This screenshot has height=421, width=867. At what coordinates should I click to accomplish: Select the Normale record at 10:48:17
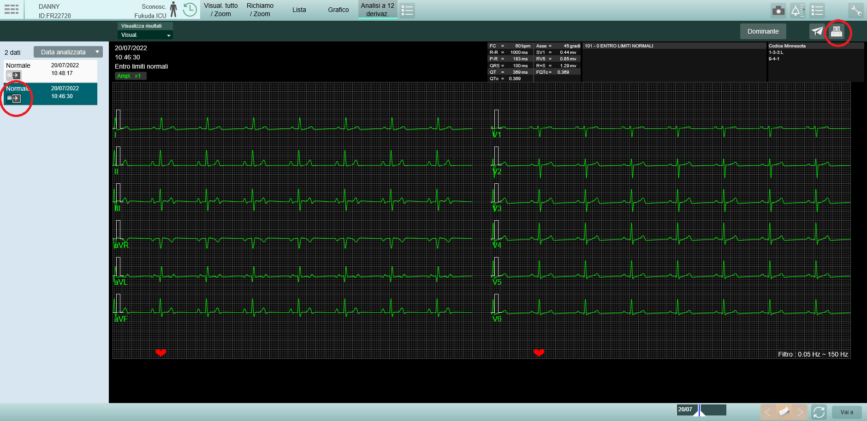51,71
